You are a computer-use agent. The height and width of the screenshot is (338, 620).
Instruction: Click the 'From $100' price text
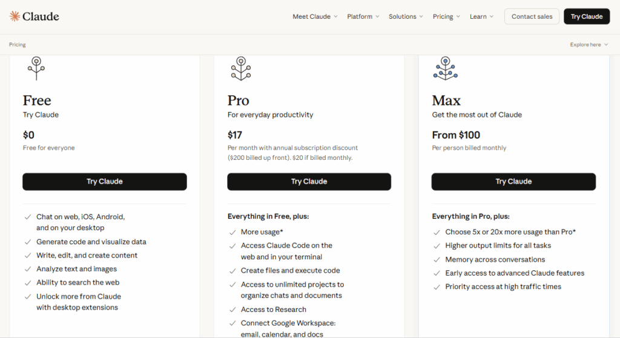(x=456, y=135)
